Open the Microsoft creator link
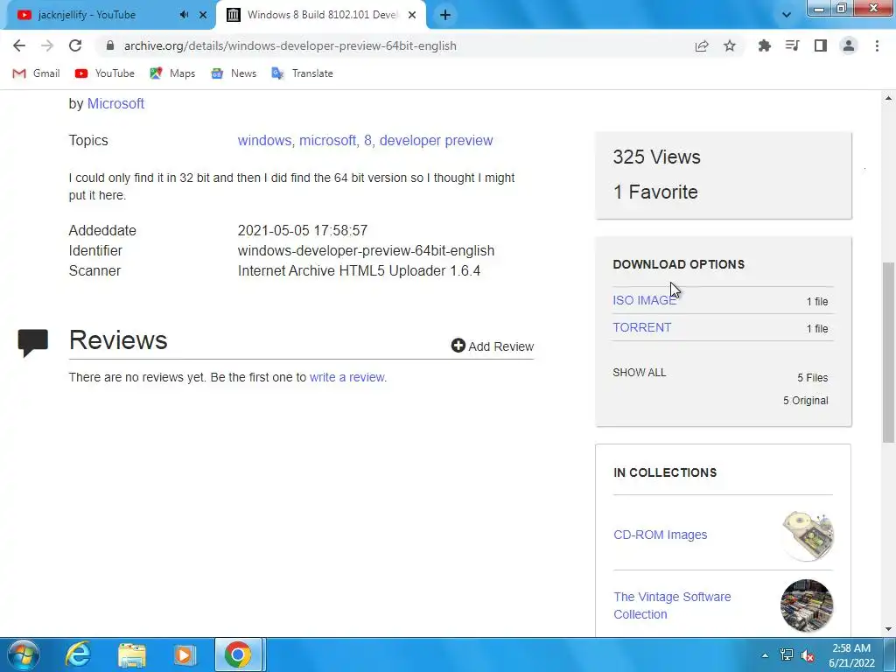The width and height of the screenshot is (896, 672). coord(115,103)
